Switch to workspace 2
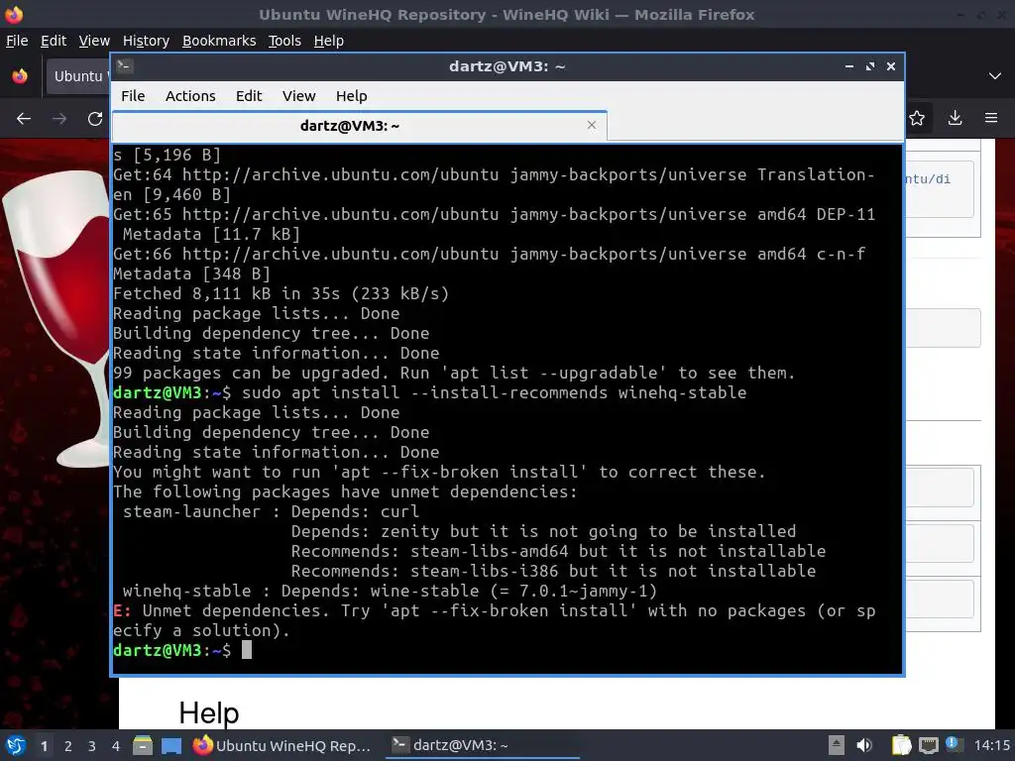Viewport: 1015px width, 761px height. pos(68,745)
